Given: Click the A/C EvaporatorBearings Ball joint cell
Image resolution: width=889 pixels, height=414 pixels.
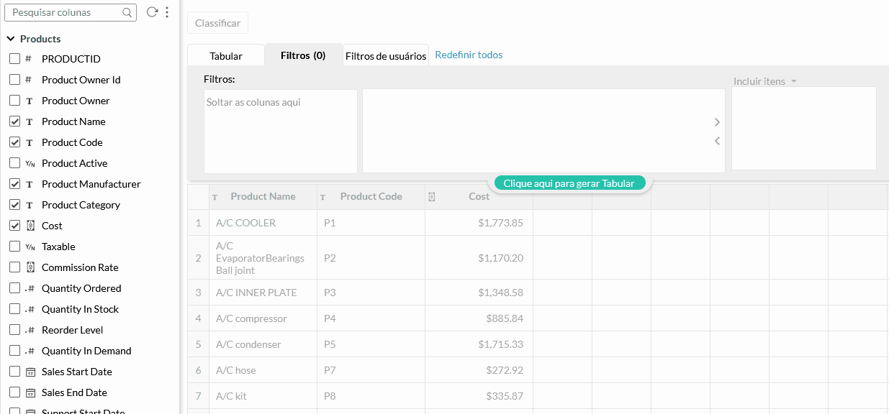Looking at the screenshot, I should pyautogui.click(x=263, y=257).
